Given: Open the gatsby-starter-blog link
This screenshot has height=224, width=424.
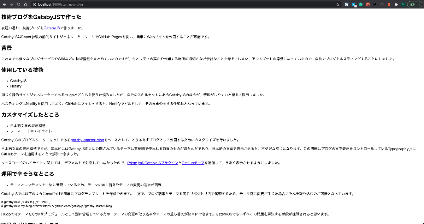Looking at the screenshot, I should [87, 140].
